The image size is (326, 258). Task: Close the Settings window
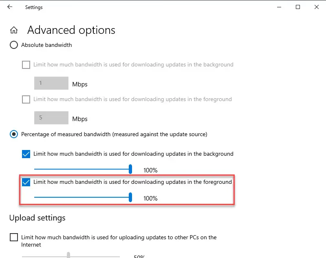tap(317, 7)
